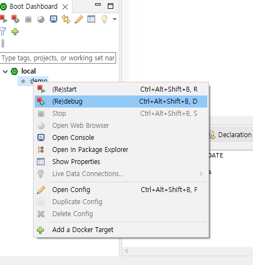Click the Show Properties table toolbar icon
This screenshot has height=265, width=253.
point(91,19)
